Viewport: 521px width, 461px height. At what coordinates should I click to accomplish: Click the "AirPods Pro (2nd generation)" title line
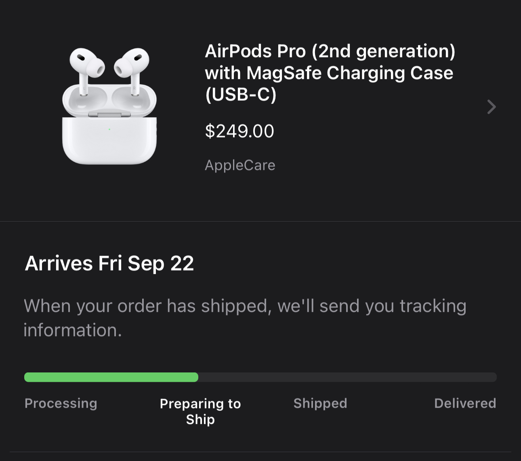(330, 51)
